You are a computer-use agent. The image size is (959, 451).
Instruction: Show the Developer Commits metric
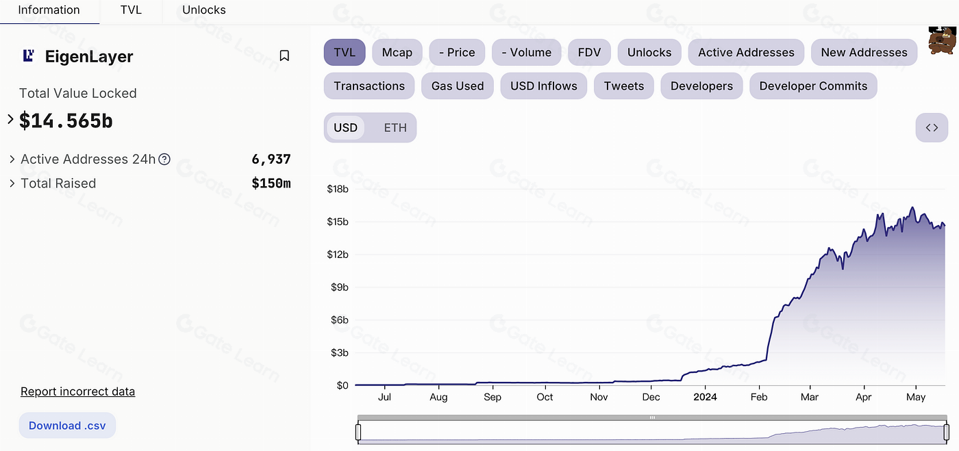813,86
